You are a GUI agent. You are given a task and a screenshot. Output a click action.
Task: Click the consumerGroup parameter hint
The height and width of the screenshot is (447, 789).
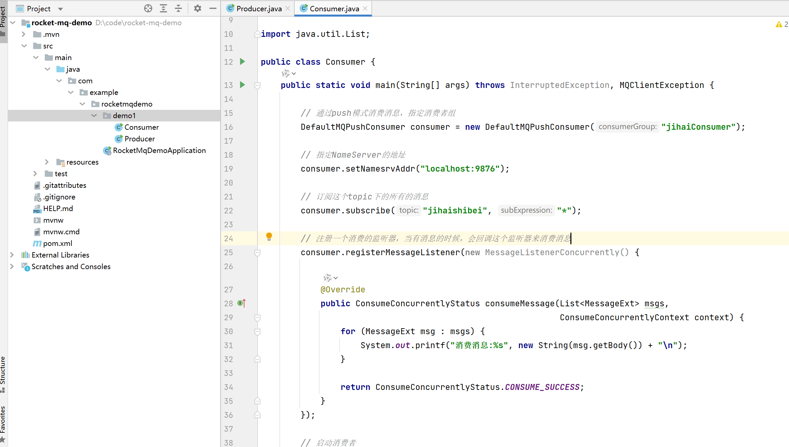tap(628, 127)
